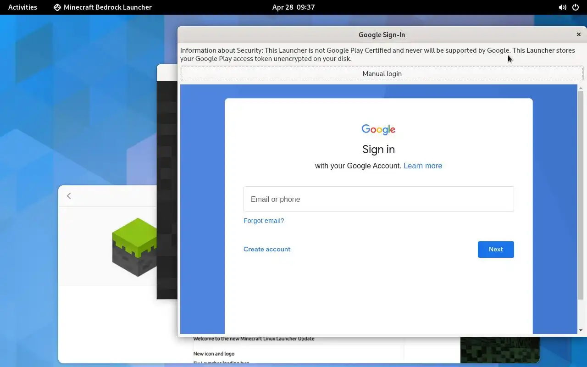This screenshot has height=367, width=587.
Task: Click scrollbar down arrow in sign-in page
Action: point(581,330)
